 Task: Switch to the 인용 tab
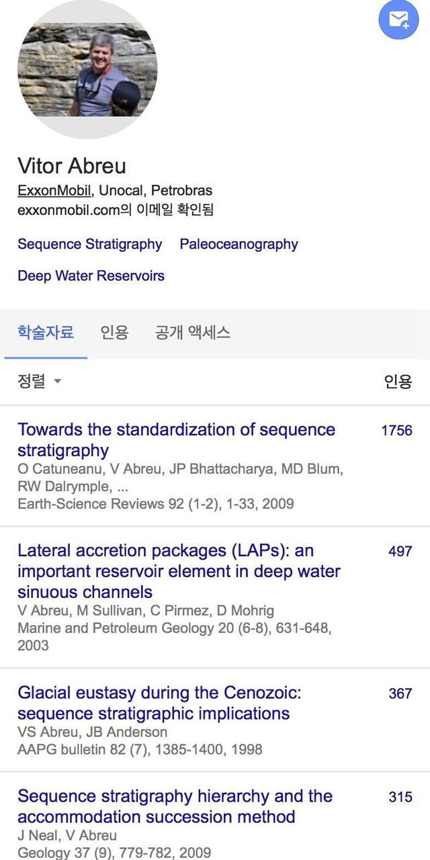[x=114, y=332]
